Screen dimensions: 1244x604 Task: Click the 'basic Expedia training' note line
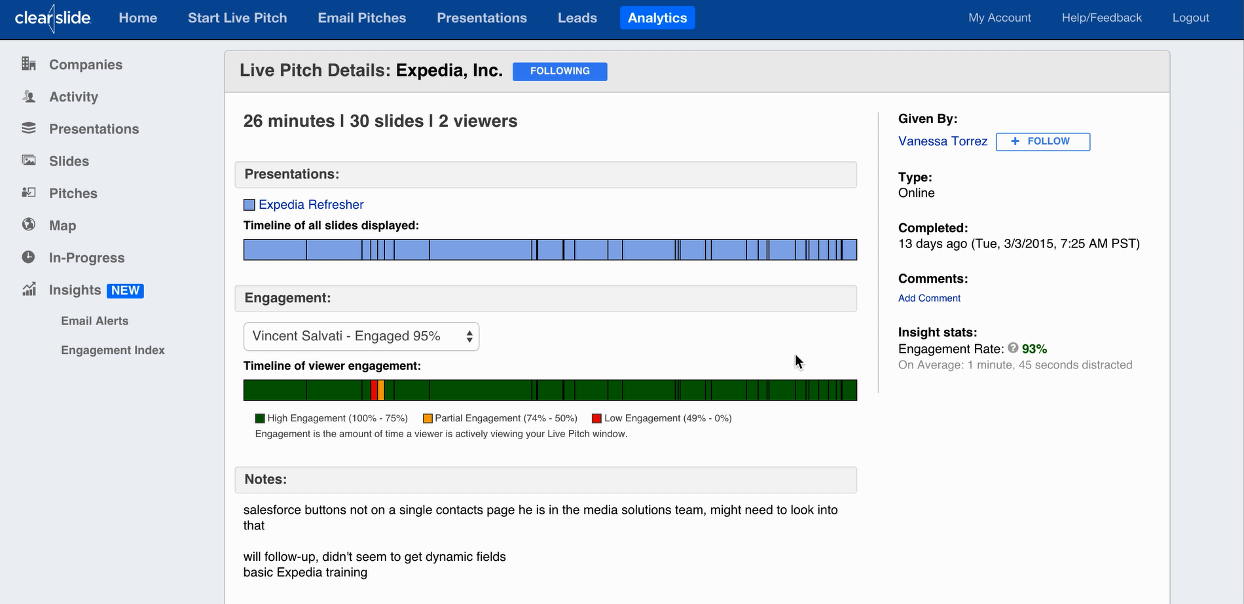coord(305,573)
